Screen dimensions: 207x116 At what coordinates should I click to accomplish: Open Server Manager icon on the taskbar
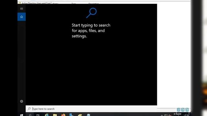click(71, 115)
